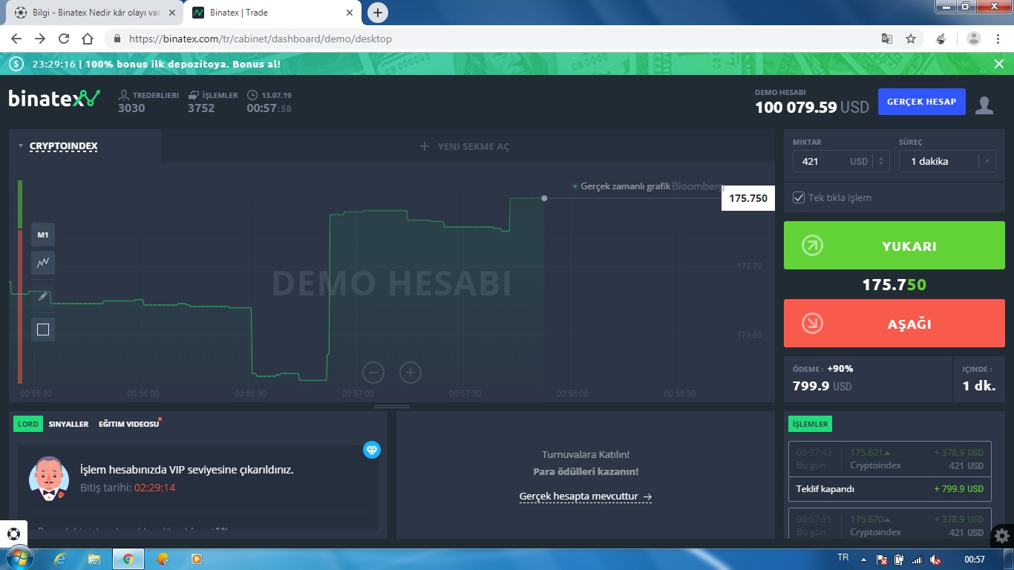Viewport: 1014px width, 570px height.
Task: Click the muted volume tray icon
Action: click(x=936, y=559)
